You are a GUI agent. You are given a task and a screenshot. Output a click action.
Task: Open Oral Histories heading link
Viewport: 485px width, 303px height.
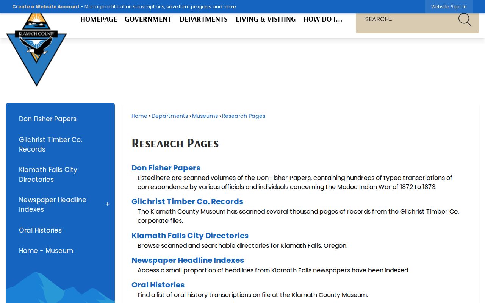158,285
